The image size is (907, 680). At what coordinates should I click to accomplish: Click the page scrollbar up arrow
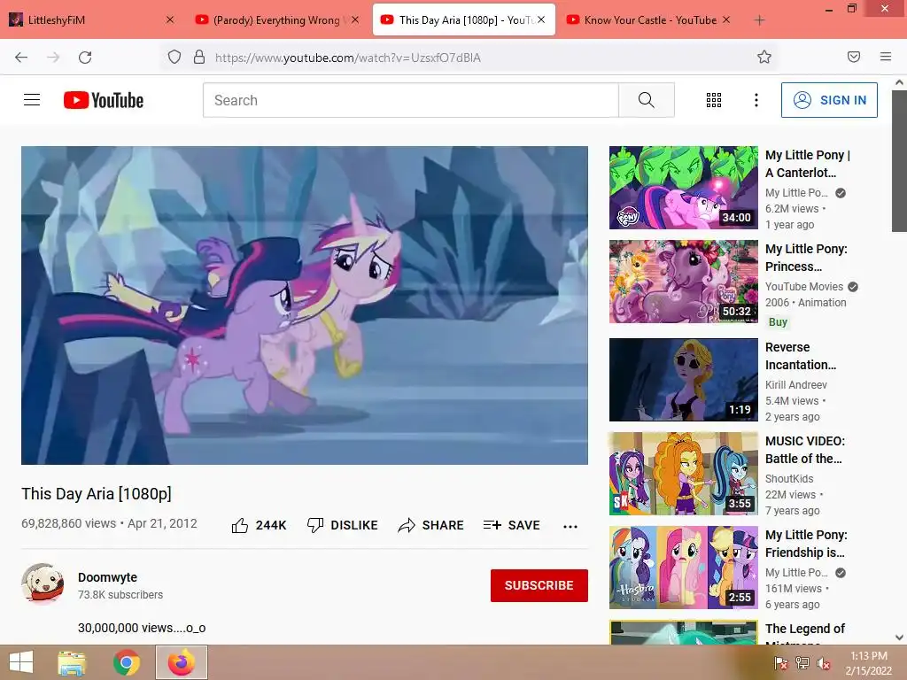[899, 82]
